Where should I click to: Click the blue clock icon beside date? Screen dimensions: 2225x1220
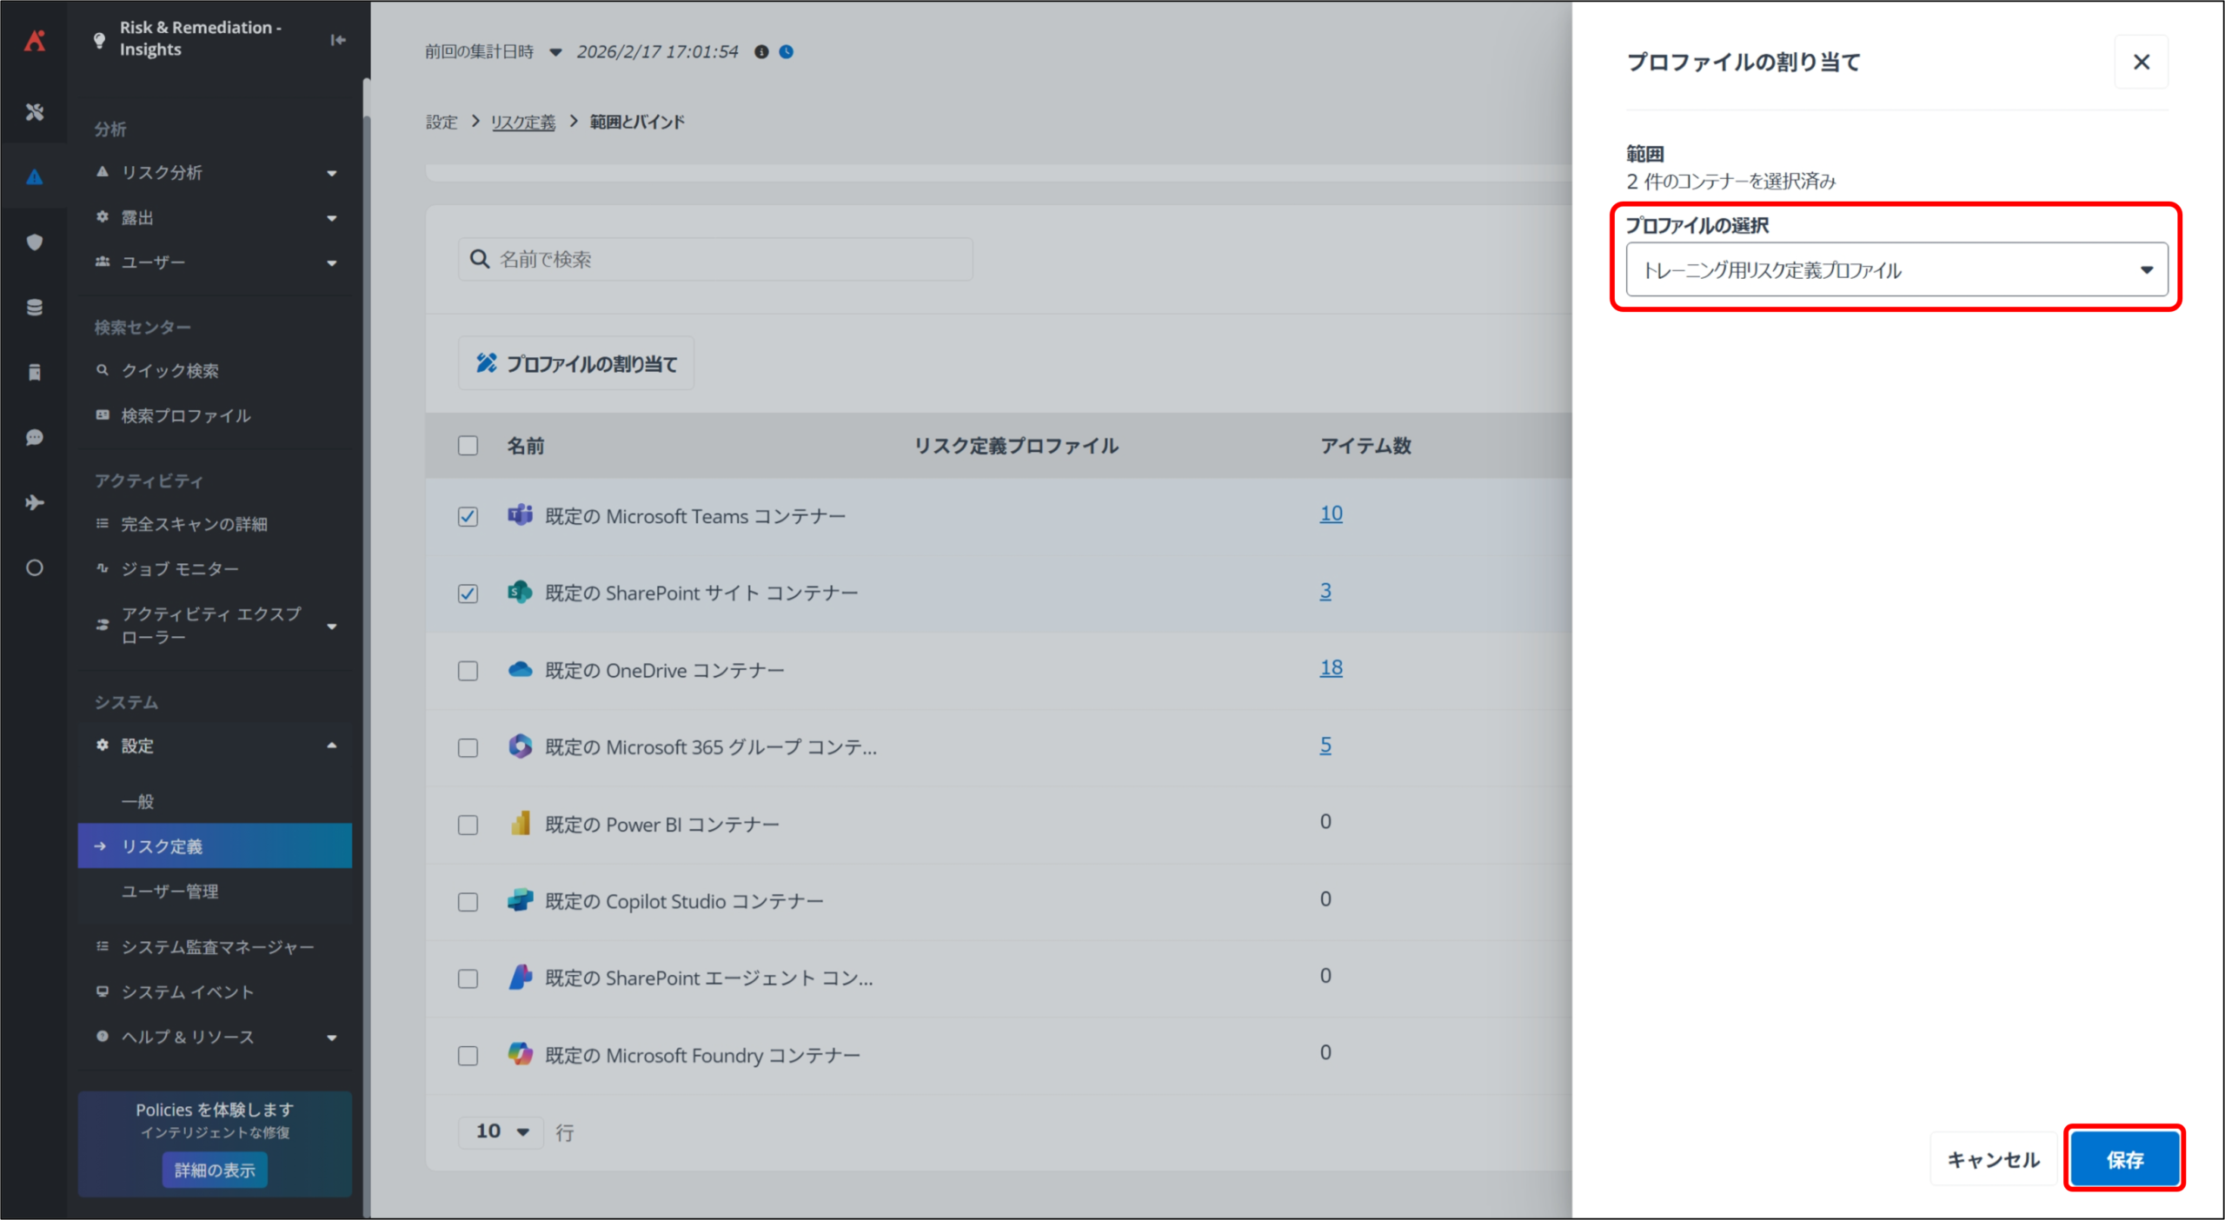(x=787, y=52)
